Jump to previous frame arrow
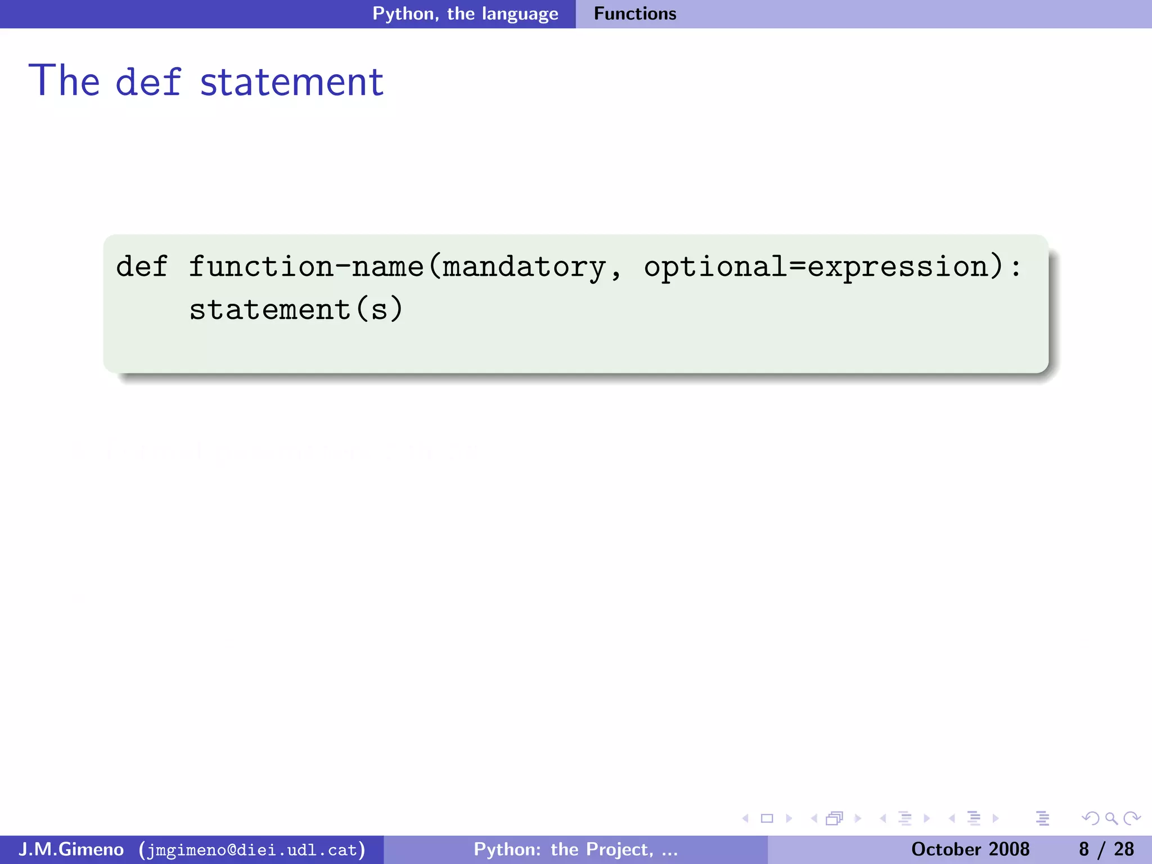Image resolution: width=1152 pixels, height=864 pixels. coord(814,818)
